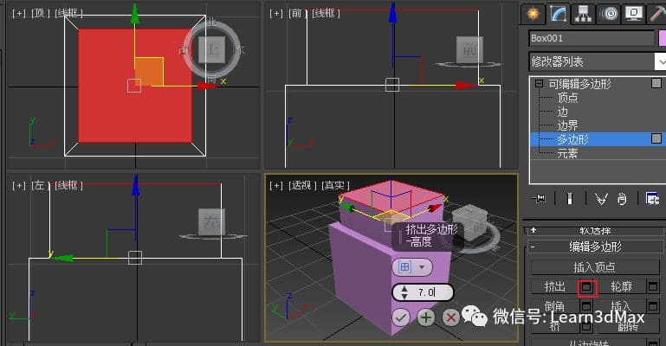Click the 倒角 bevel button

point(555,305)
